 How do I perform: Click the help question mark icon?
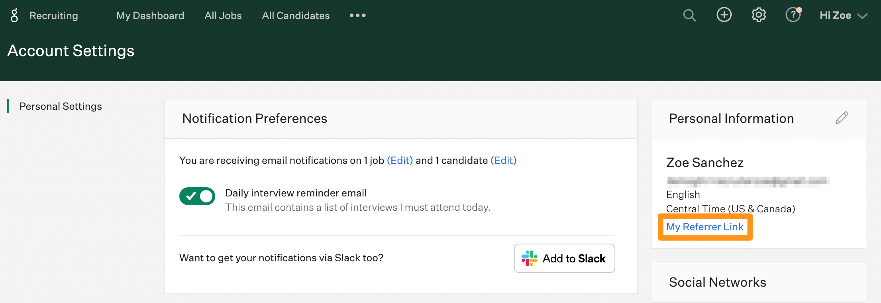pyautogui.click(x=793, y=14)
